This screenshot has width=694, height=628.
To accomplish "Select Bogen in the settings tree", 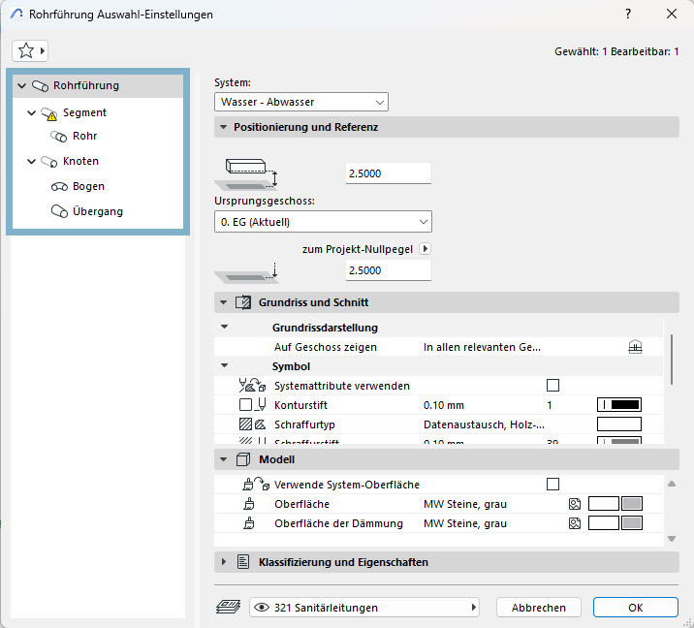I will (88, 186).
